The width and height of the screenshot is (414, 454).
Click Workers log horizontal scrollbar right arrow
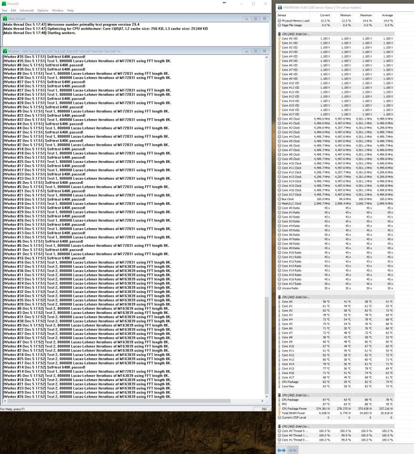(x=262, y=401)
